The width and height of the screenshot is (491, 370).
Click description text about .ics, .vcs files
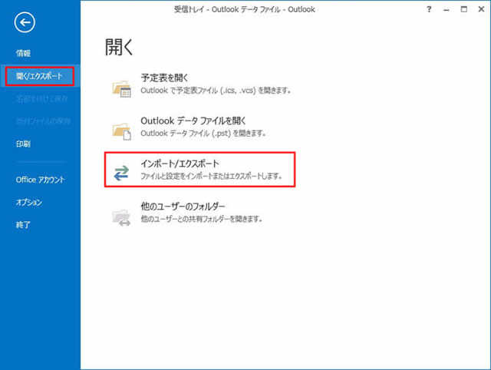coord(216,91)
